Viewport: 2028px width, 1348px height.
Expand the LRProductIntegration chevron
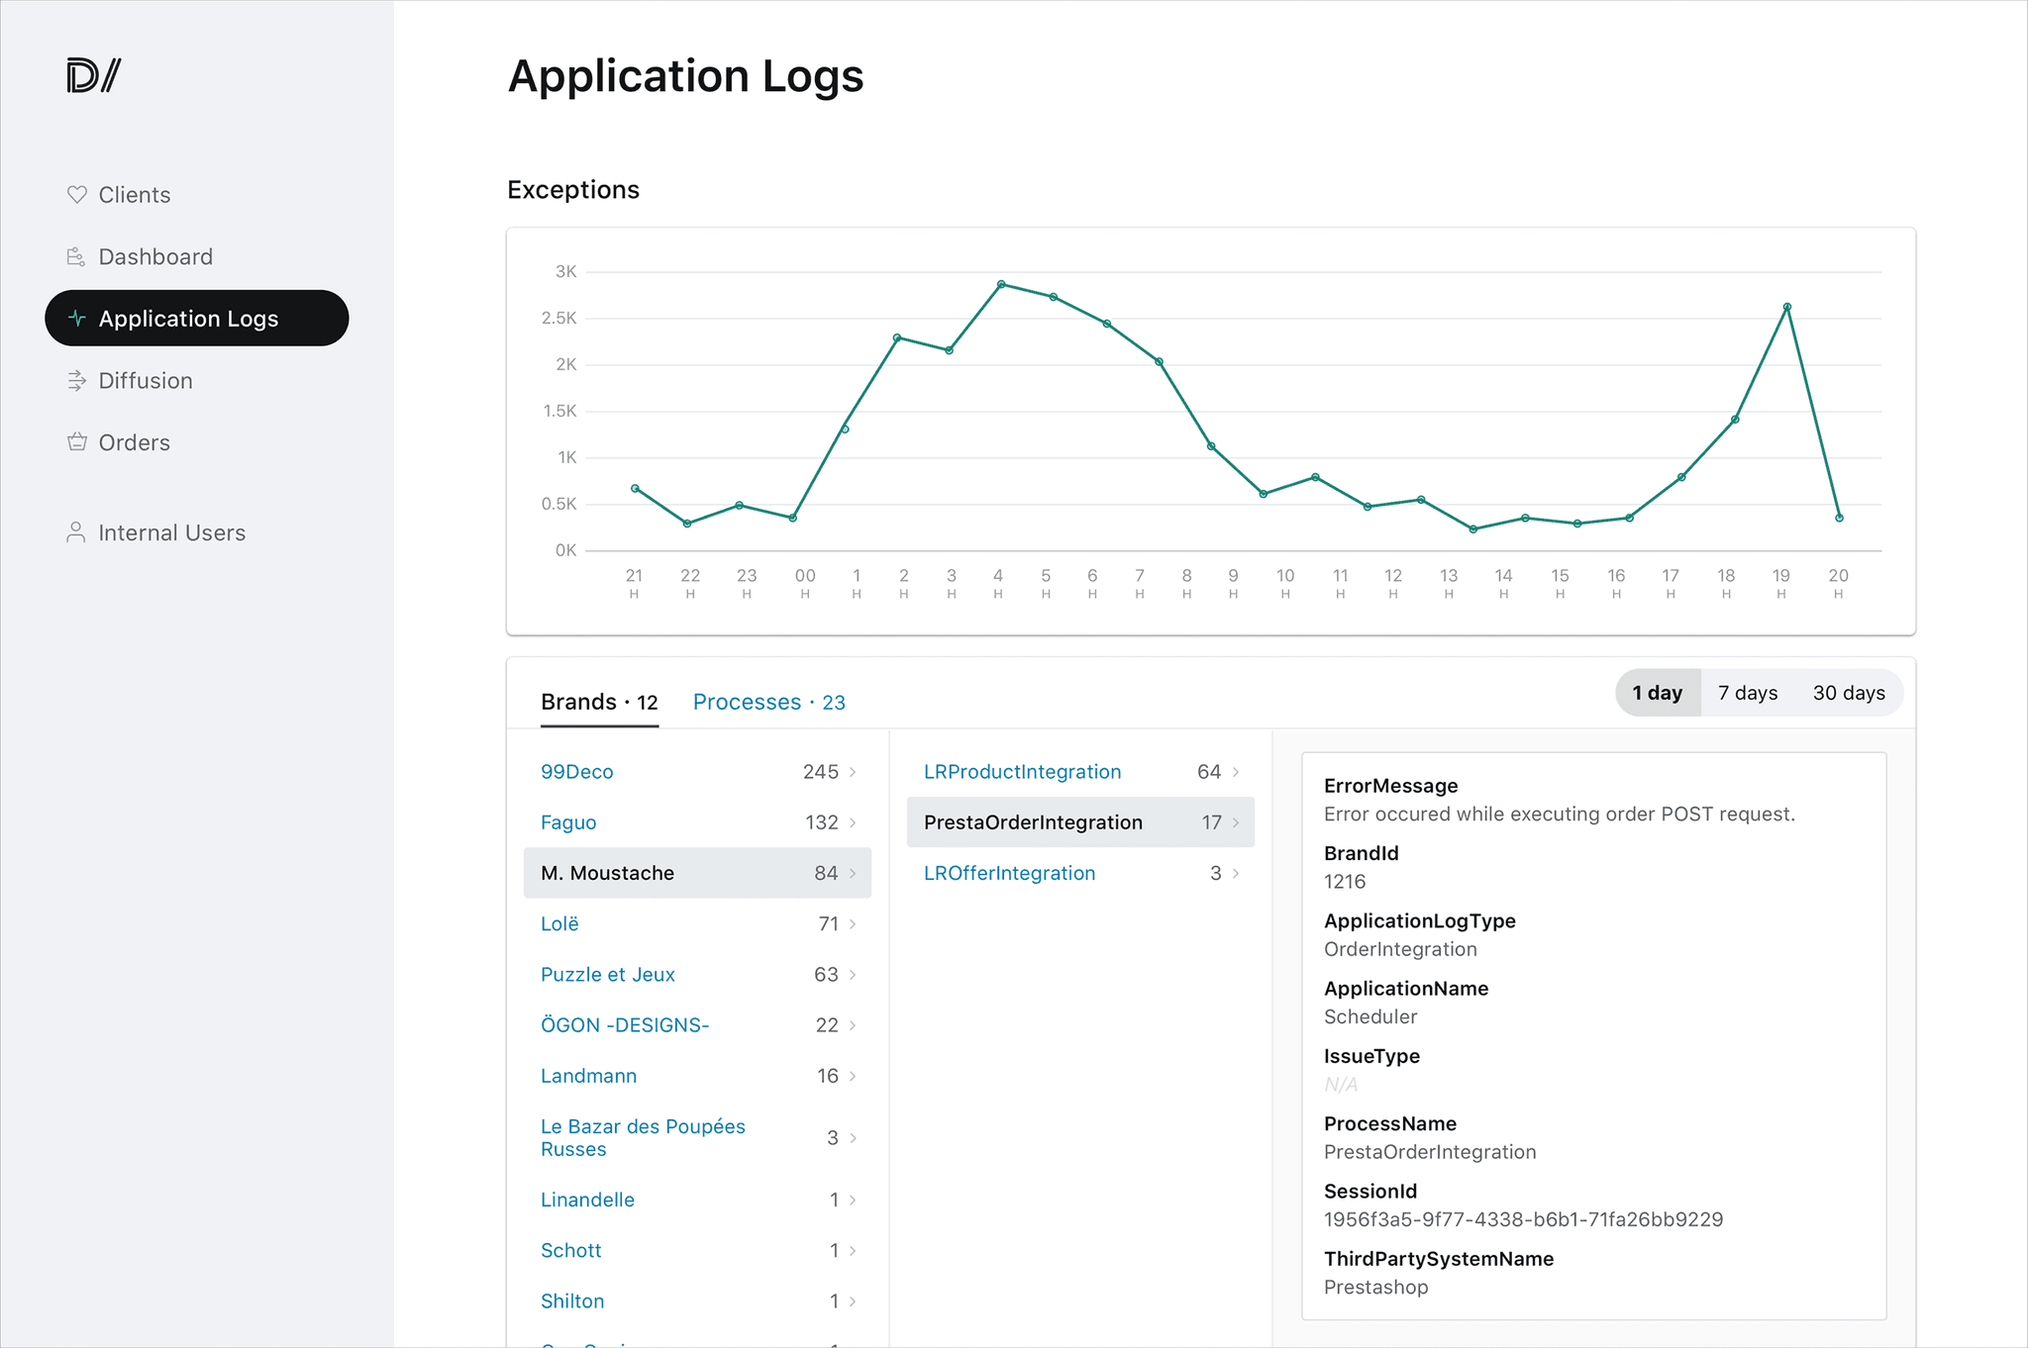(x=1236, y=772)
